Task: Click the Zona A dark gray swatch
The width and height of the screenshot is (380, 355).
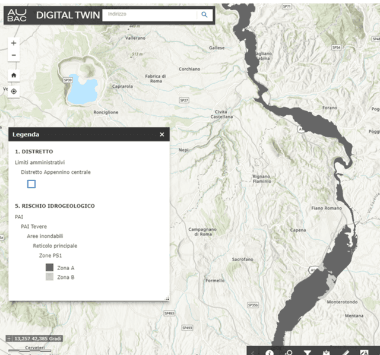Action: pos(50,268)
